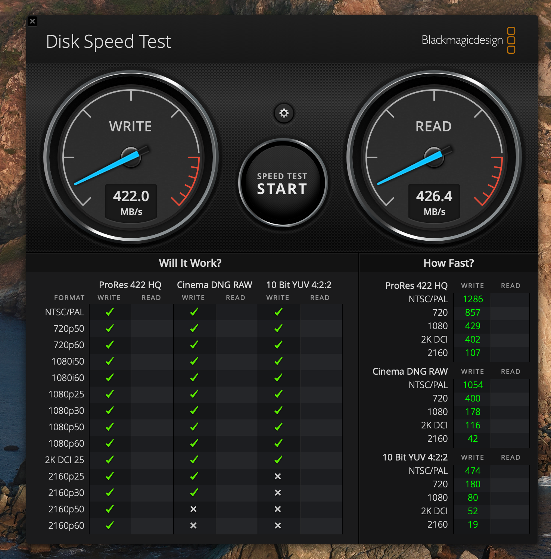Image resolution: width=551 pixels, height=559 pixels.
Task: Click the ProRes 2K DCI write value 402
Action: point(473,340)
